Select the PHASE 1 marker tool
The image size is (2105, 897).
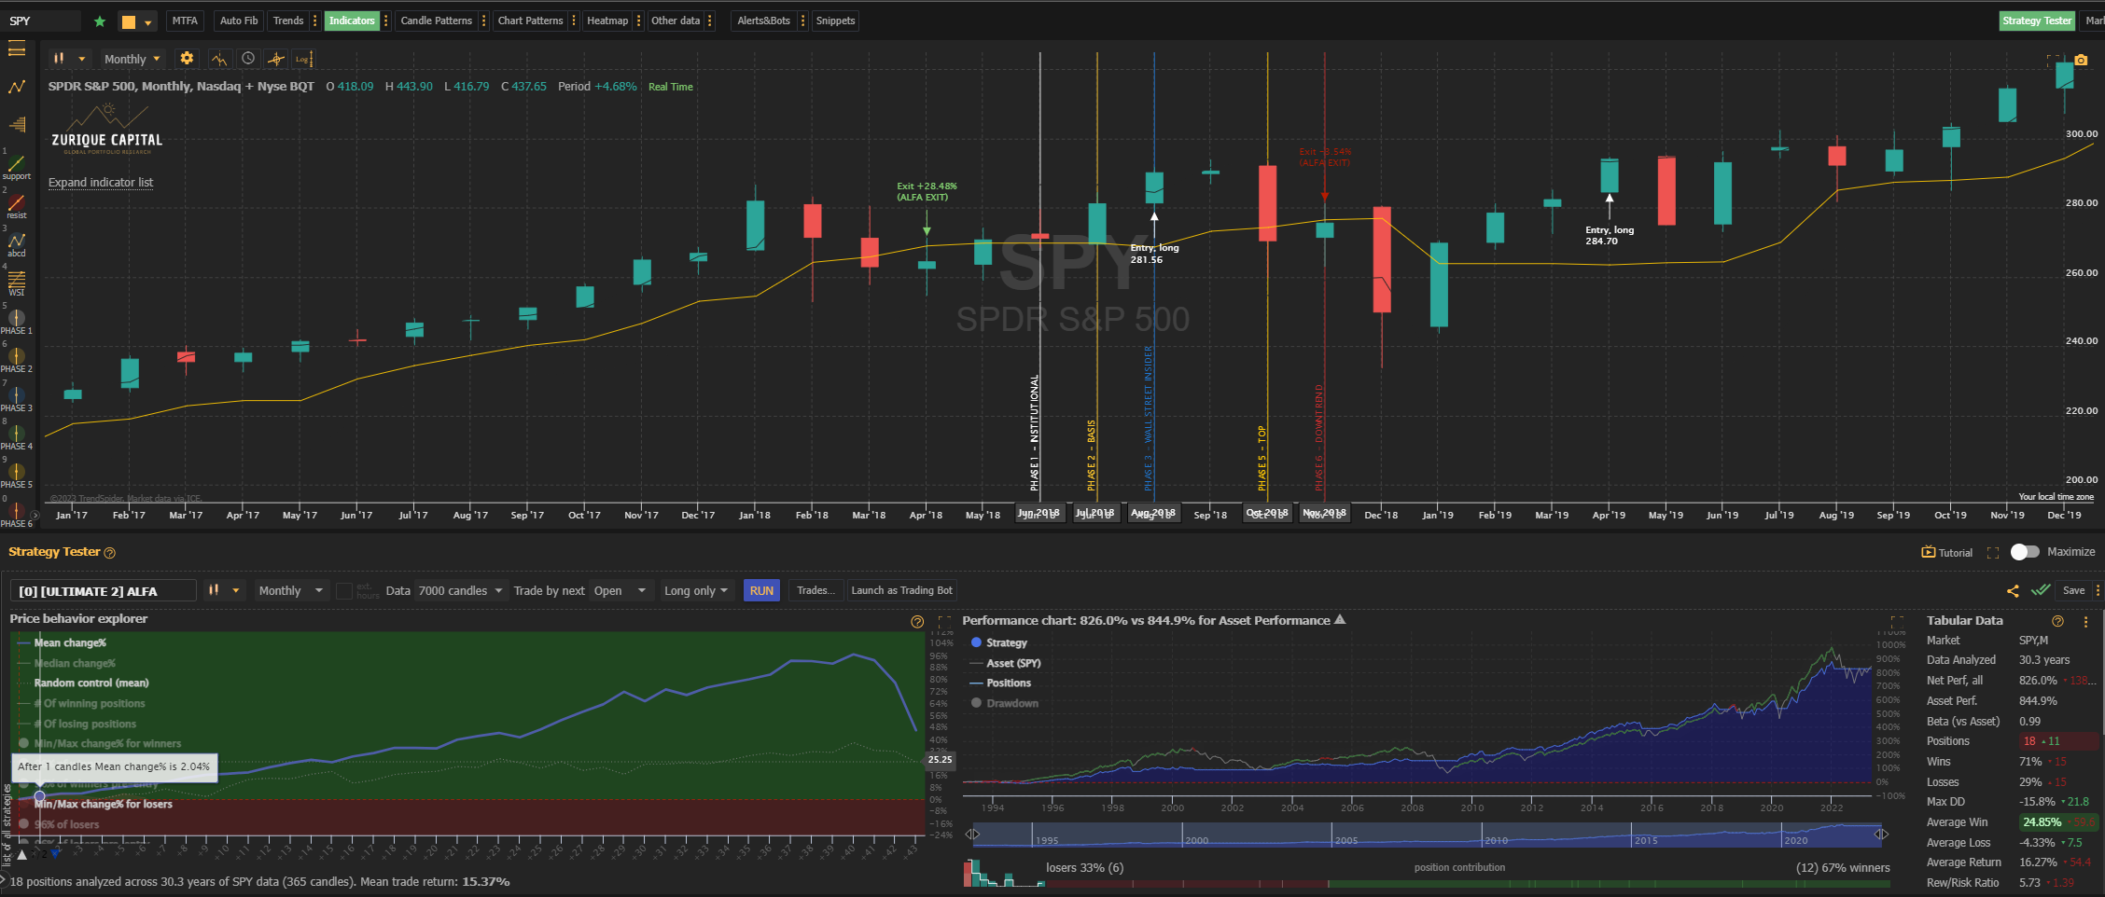17,323
